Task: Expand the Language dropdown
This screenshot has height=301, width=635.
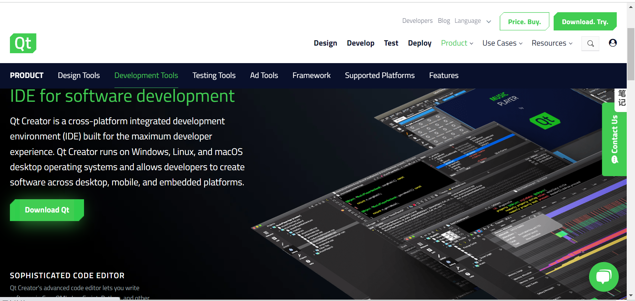Action: coord(473,21)
